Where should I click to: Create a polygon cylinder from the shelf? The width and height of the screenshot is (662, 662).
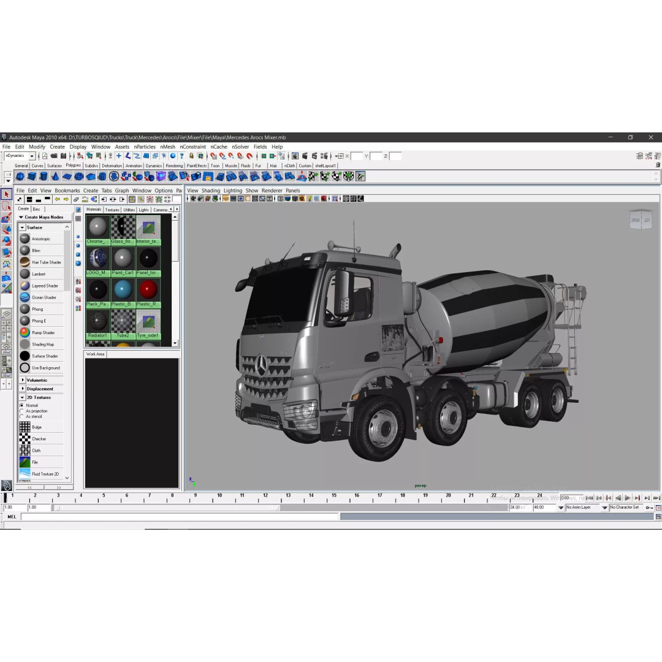[x=44, y=177]
